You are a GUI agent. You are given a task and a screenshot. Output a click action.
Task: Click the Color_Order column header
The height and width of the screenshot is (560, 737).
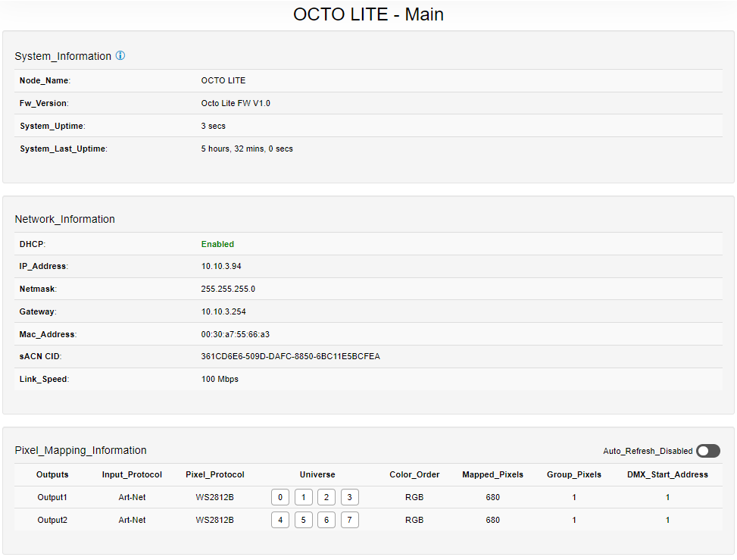414,474
